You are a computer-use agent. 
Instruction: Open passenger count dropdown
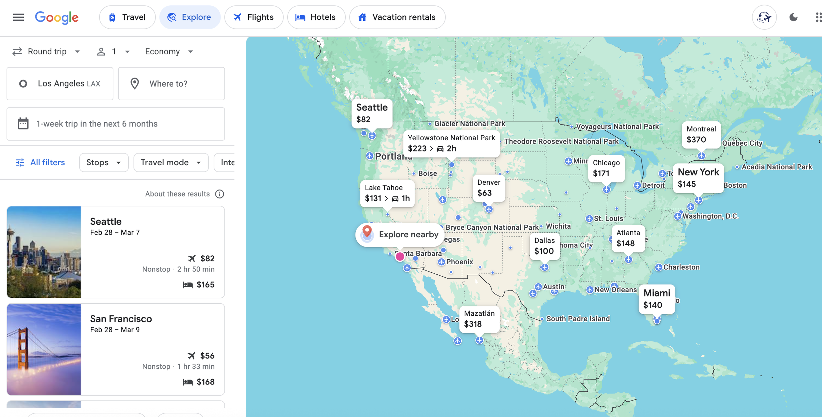113,52
